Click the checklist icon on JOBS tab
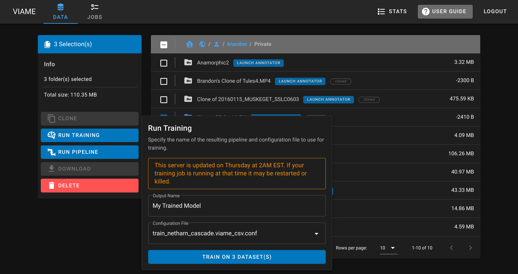Viewport: 518px width, 274px height. pyautogui.click(x=95, y=7)
